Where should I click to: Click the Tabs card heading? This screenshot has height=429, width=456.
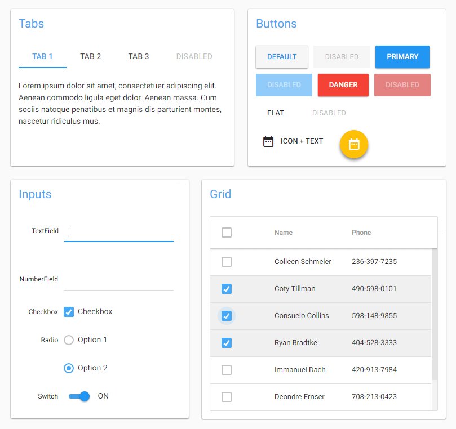pyautogui.click(x=31, y=24)
